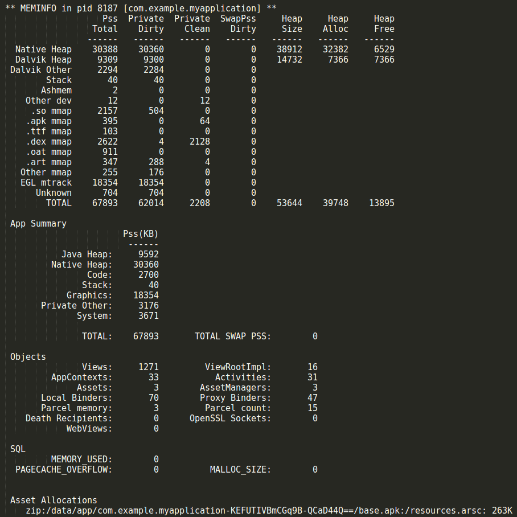517x517 pixels.
Task: Click the Death Recipients: label
Action: (69, 418)
